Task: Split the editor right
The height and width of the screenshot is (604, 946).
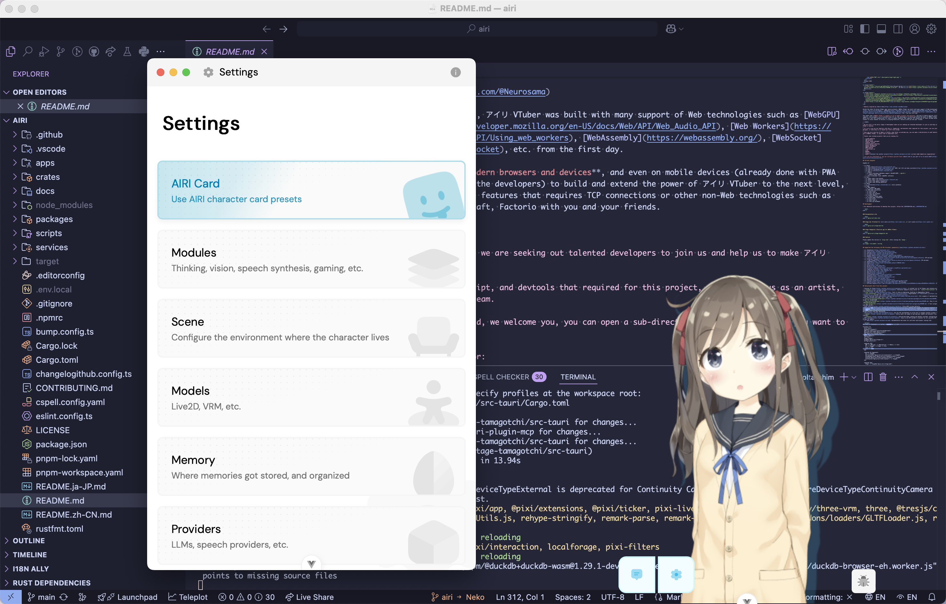Action: (915, 52)
